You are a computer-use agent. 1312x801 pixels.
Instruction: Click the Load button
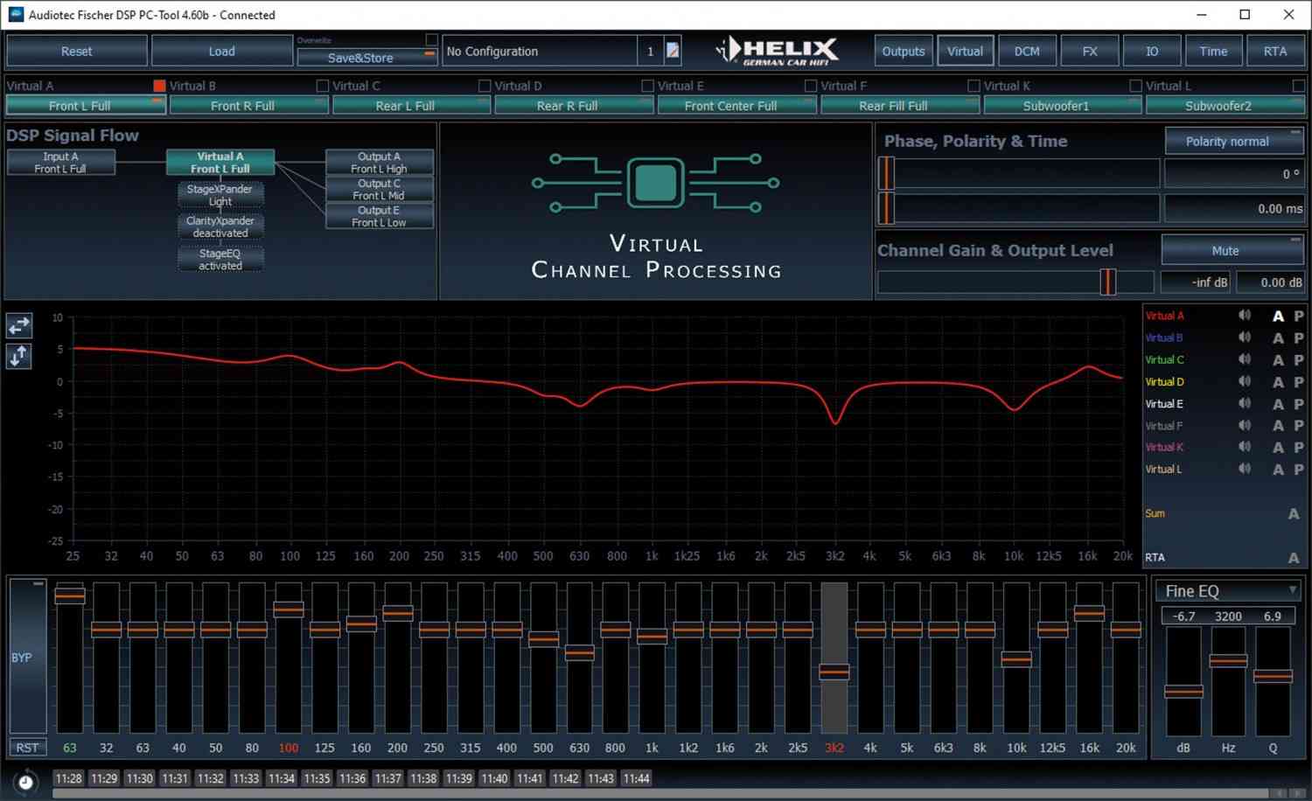222,52
